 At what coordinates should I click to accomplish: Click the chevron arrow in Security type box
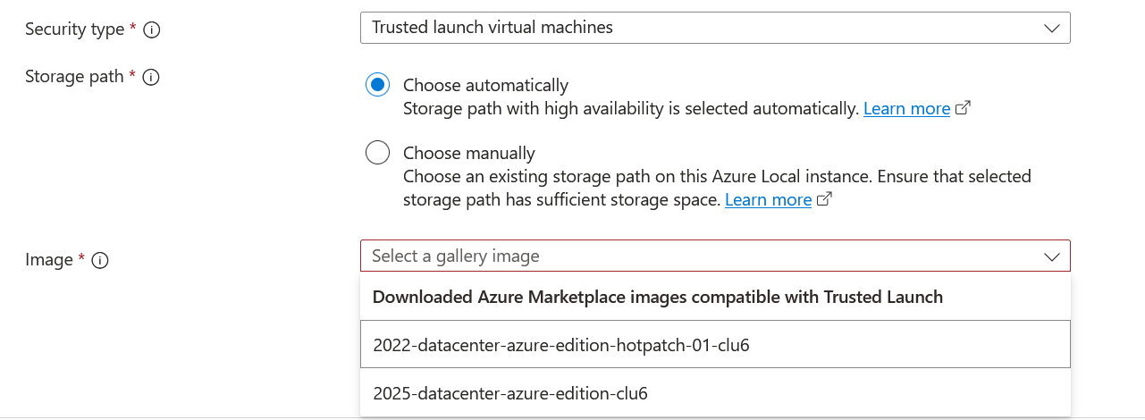1051,28
